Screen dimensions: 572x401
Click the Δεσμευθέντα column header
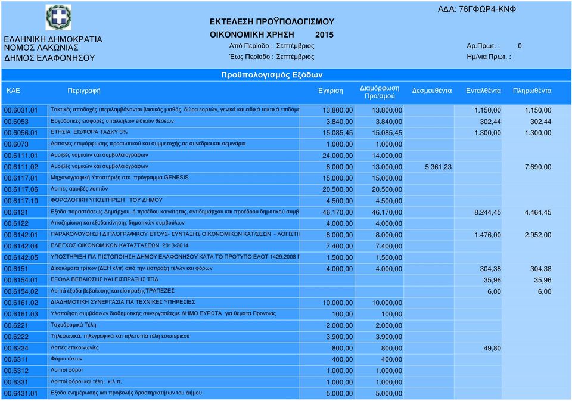point(432,91)
